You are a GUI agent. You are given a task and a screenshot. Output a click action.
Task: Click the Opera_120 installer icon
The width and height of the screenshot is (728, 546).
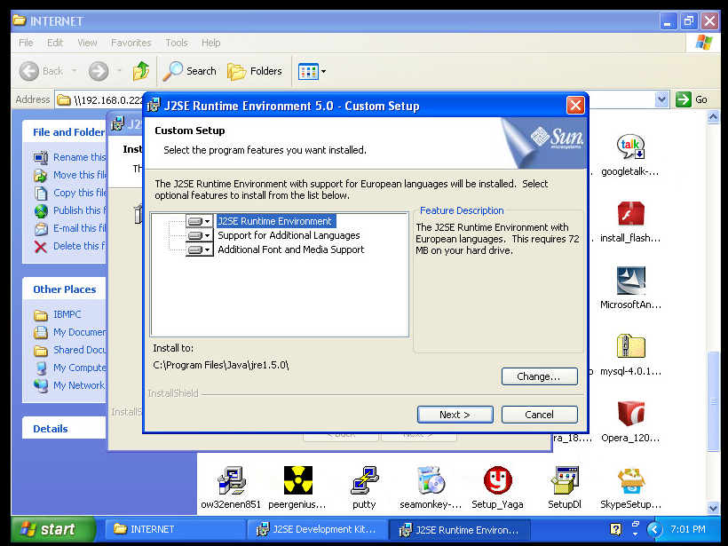[630, 414]
